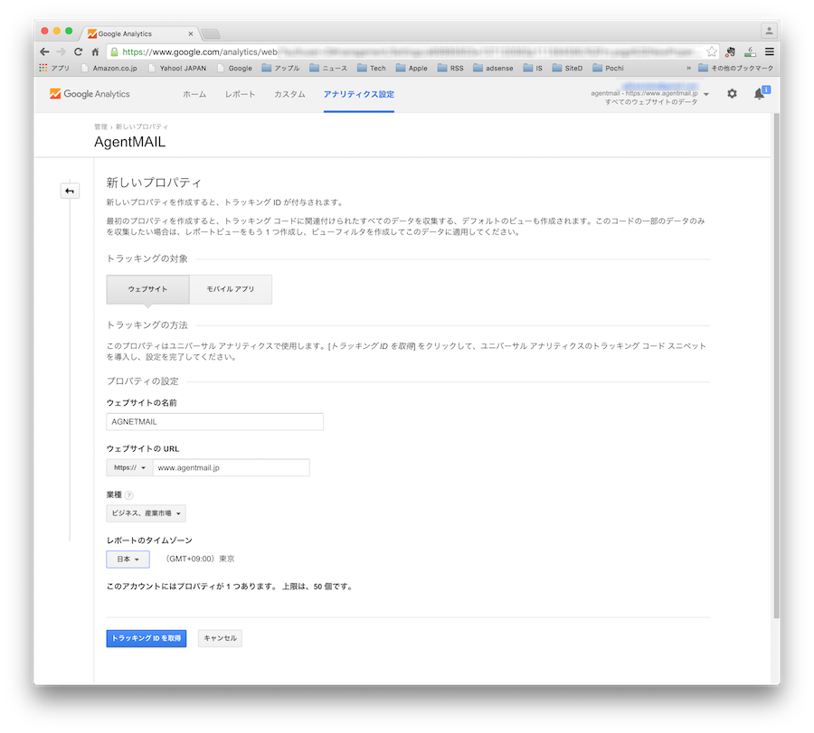
Task: Bookmark page with the star icon
Action: 712,52
